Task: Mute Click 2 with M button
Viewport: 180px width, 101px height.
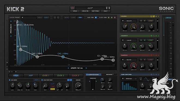Action: [156, 36]
